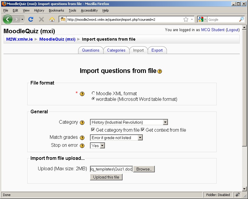Open the Match grades dropdown
This screenshot has width=248, height=199.
pos(116,138)
